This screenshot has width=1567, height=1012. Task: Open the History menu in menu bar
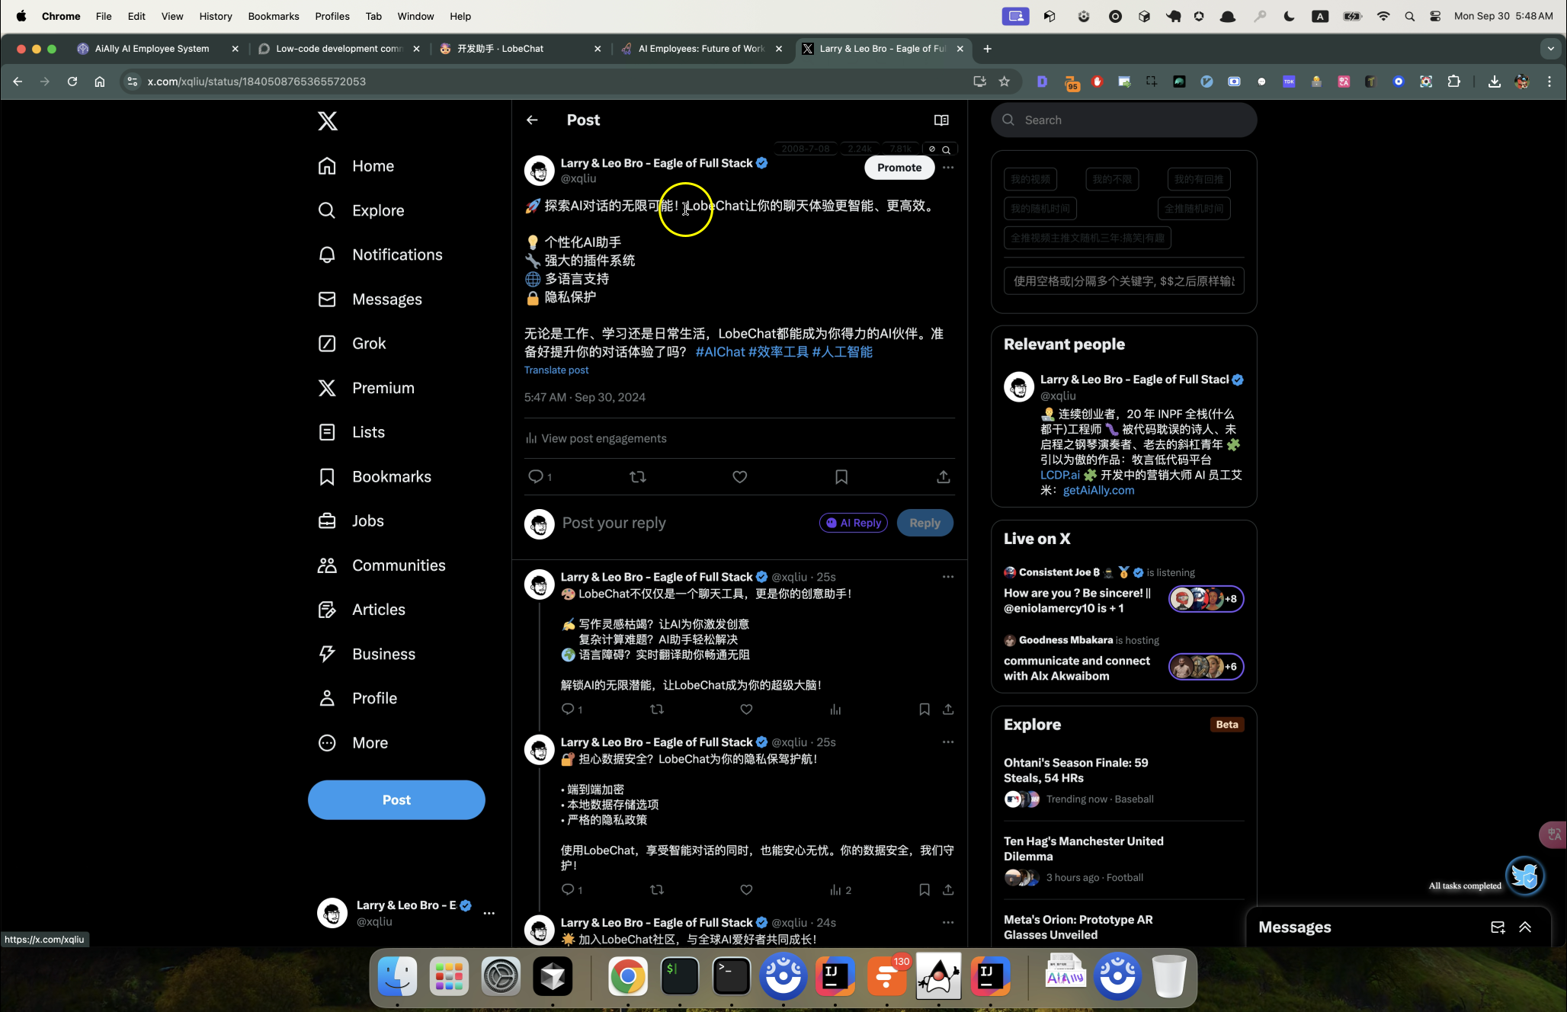pos(216,16)
